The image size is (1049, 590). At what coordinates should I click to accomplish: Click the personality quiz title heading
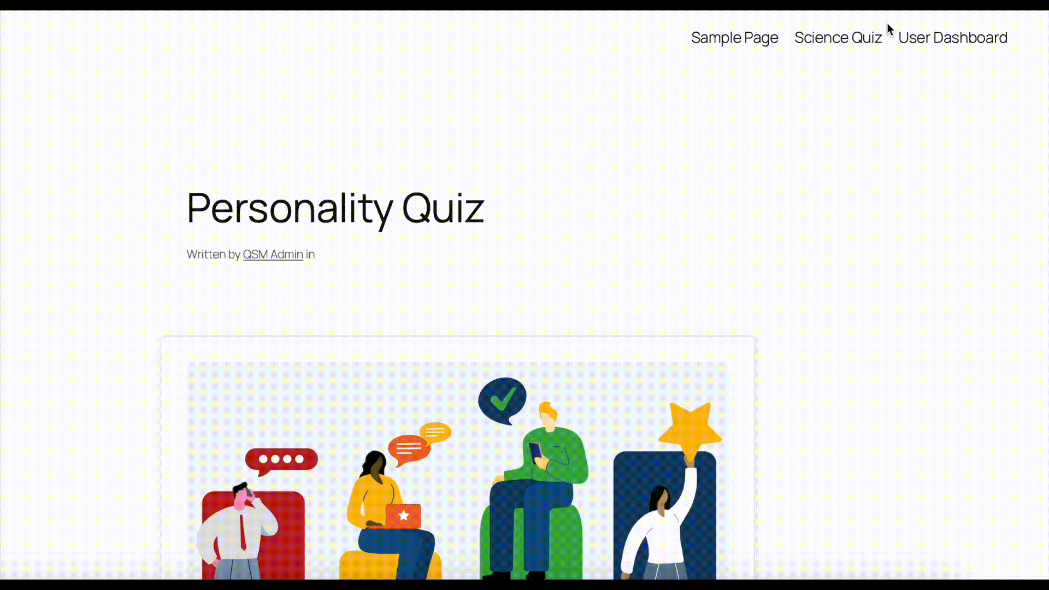[335, 208]
